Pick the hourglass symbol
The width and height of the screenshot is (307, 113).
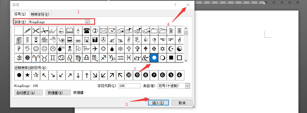[x=36, y=40]
